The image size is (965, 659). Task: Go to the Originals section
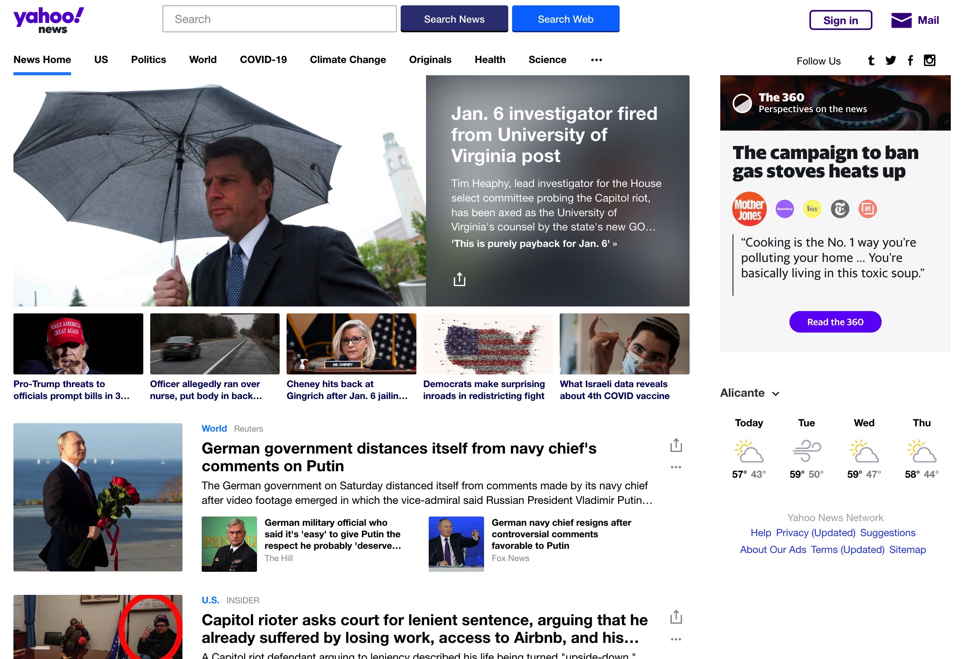430,60
